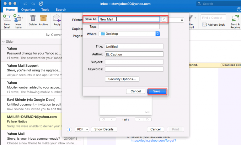Cancel the print dialog
This screenshot has width=241, height=145.
click(155, 129)
